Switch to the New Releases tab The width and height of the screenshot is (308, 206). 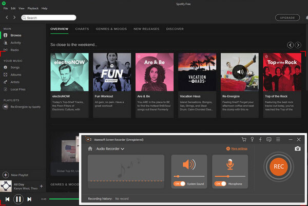click(x=146, y=29)
